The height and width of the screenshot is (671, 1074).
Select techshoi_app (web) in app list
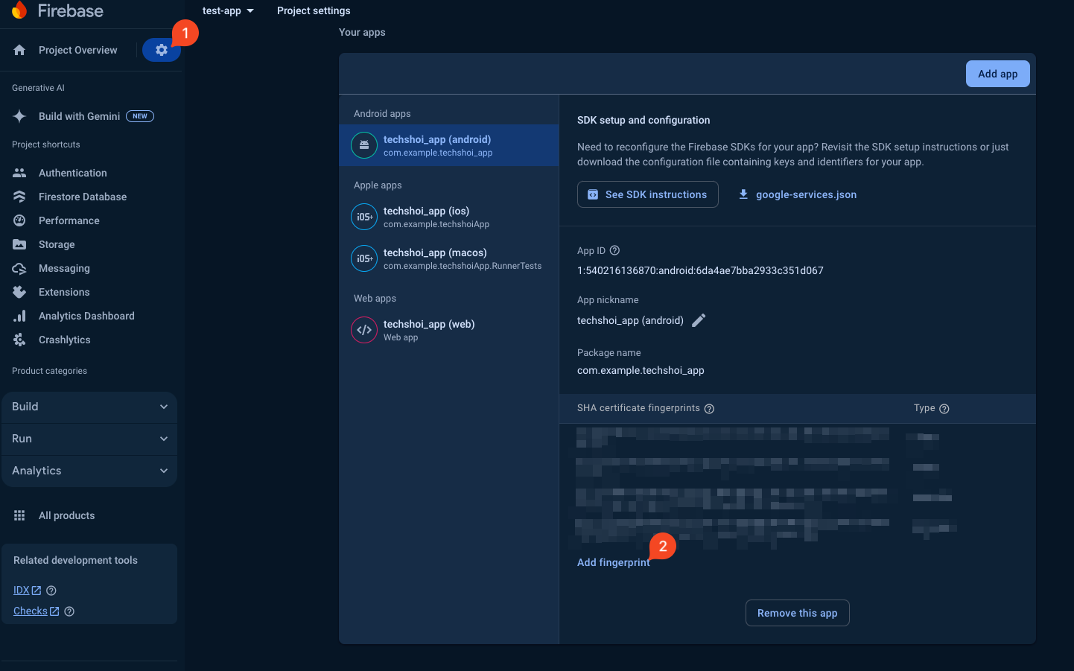point(448,330)
